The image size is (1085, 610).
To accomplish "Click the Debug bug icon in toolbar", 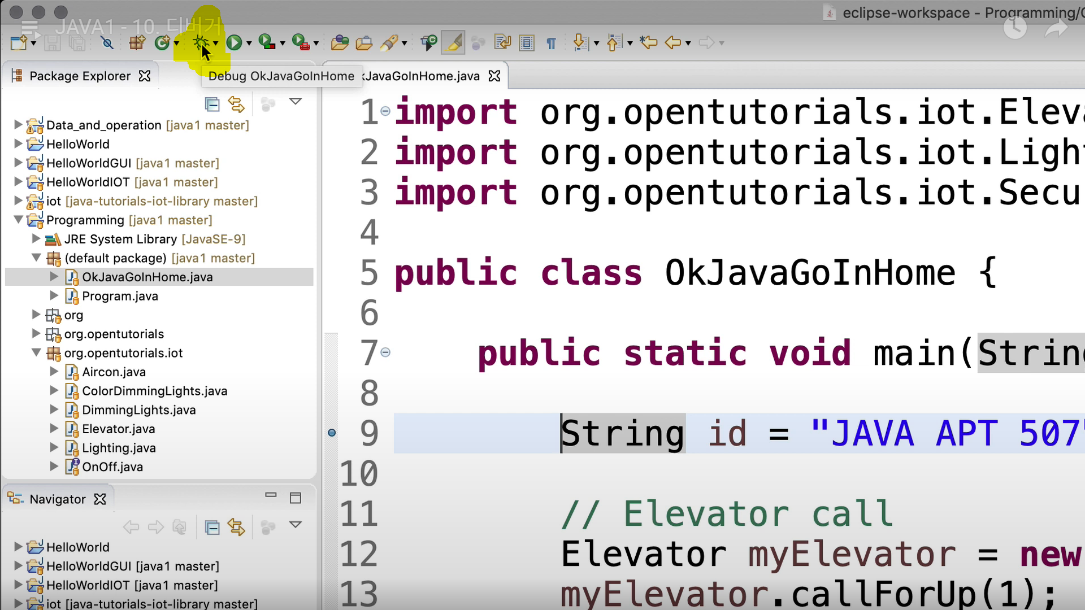I will tap(200, 42).
